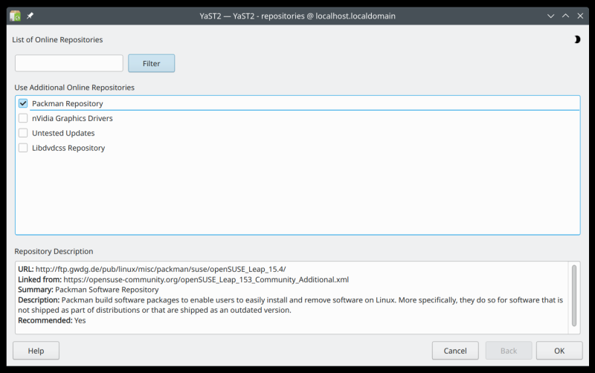Viewport: 595px width, 373px height.
Task: Click the Repository Description scrollbar
Action: tap(574, 294)
